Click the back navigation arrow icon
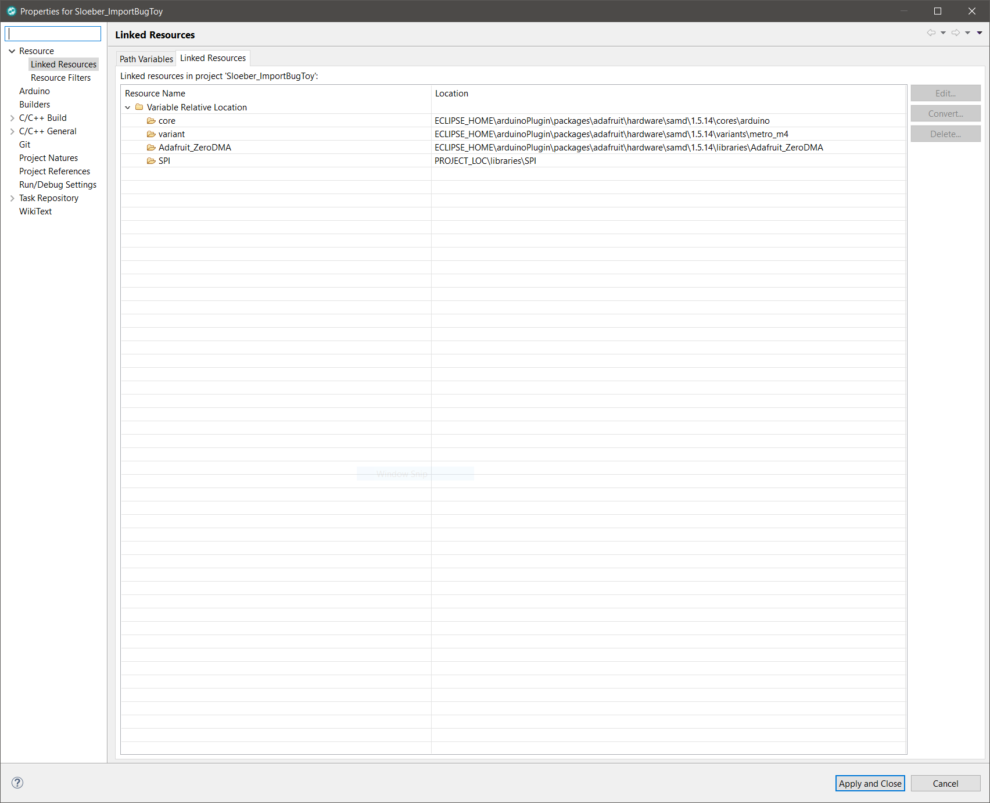This screenshot has width=990, height=803. pyautogui.click(x=931, y=33)
